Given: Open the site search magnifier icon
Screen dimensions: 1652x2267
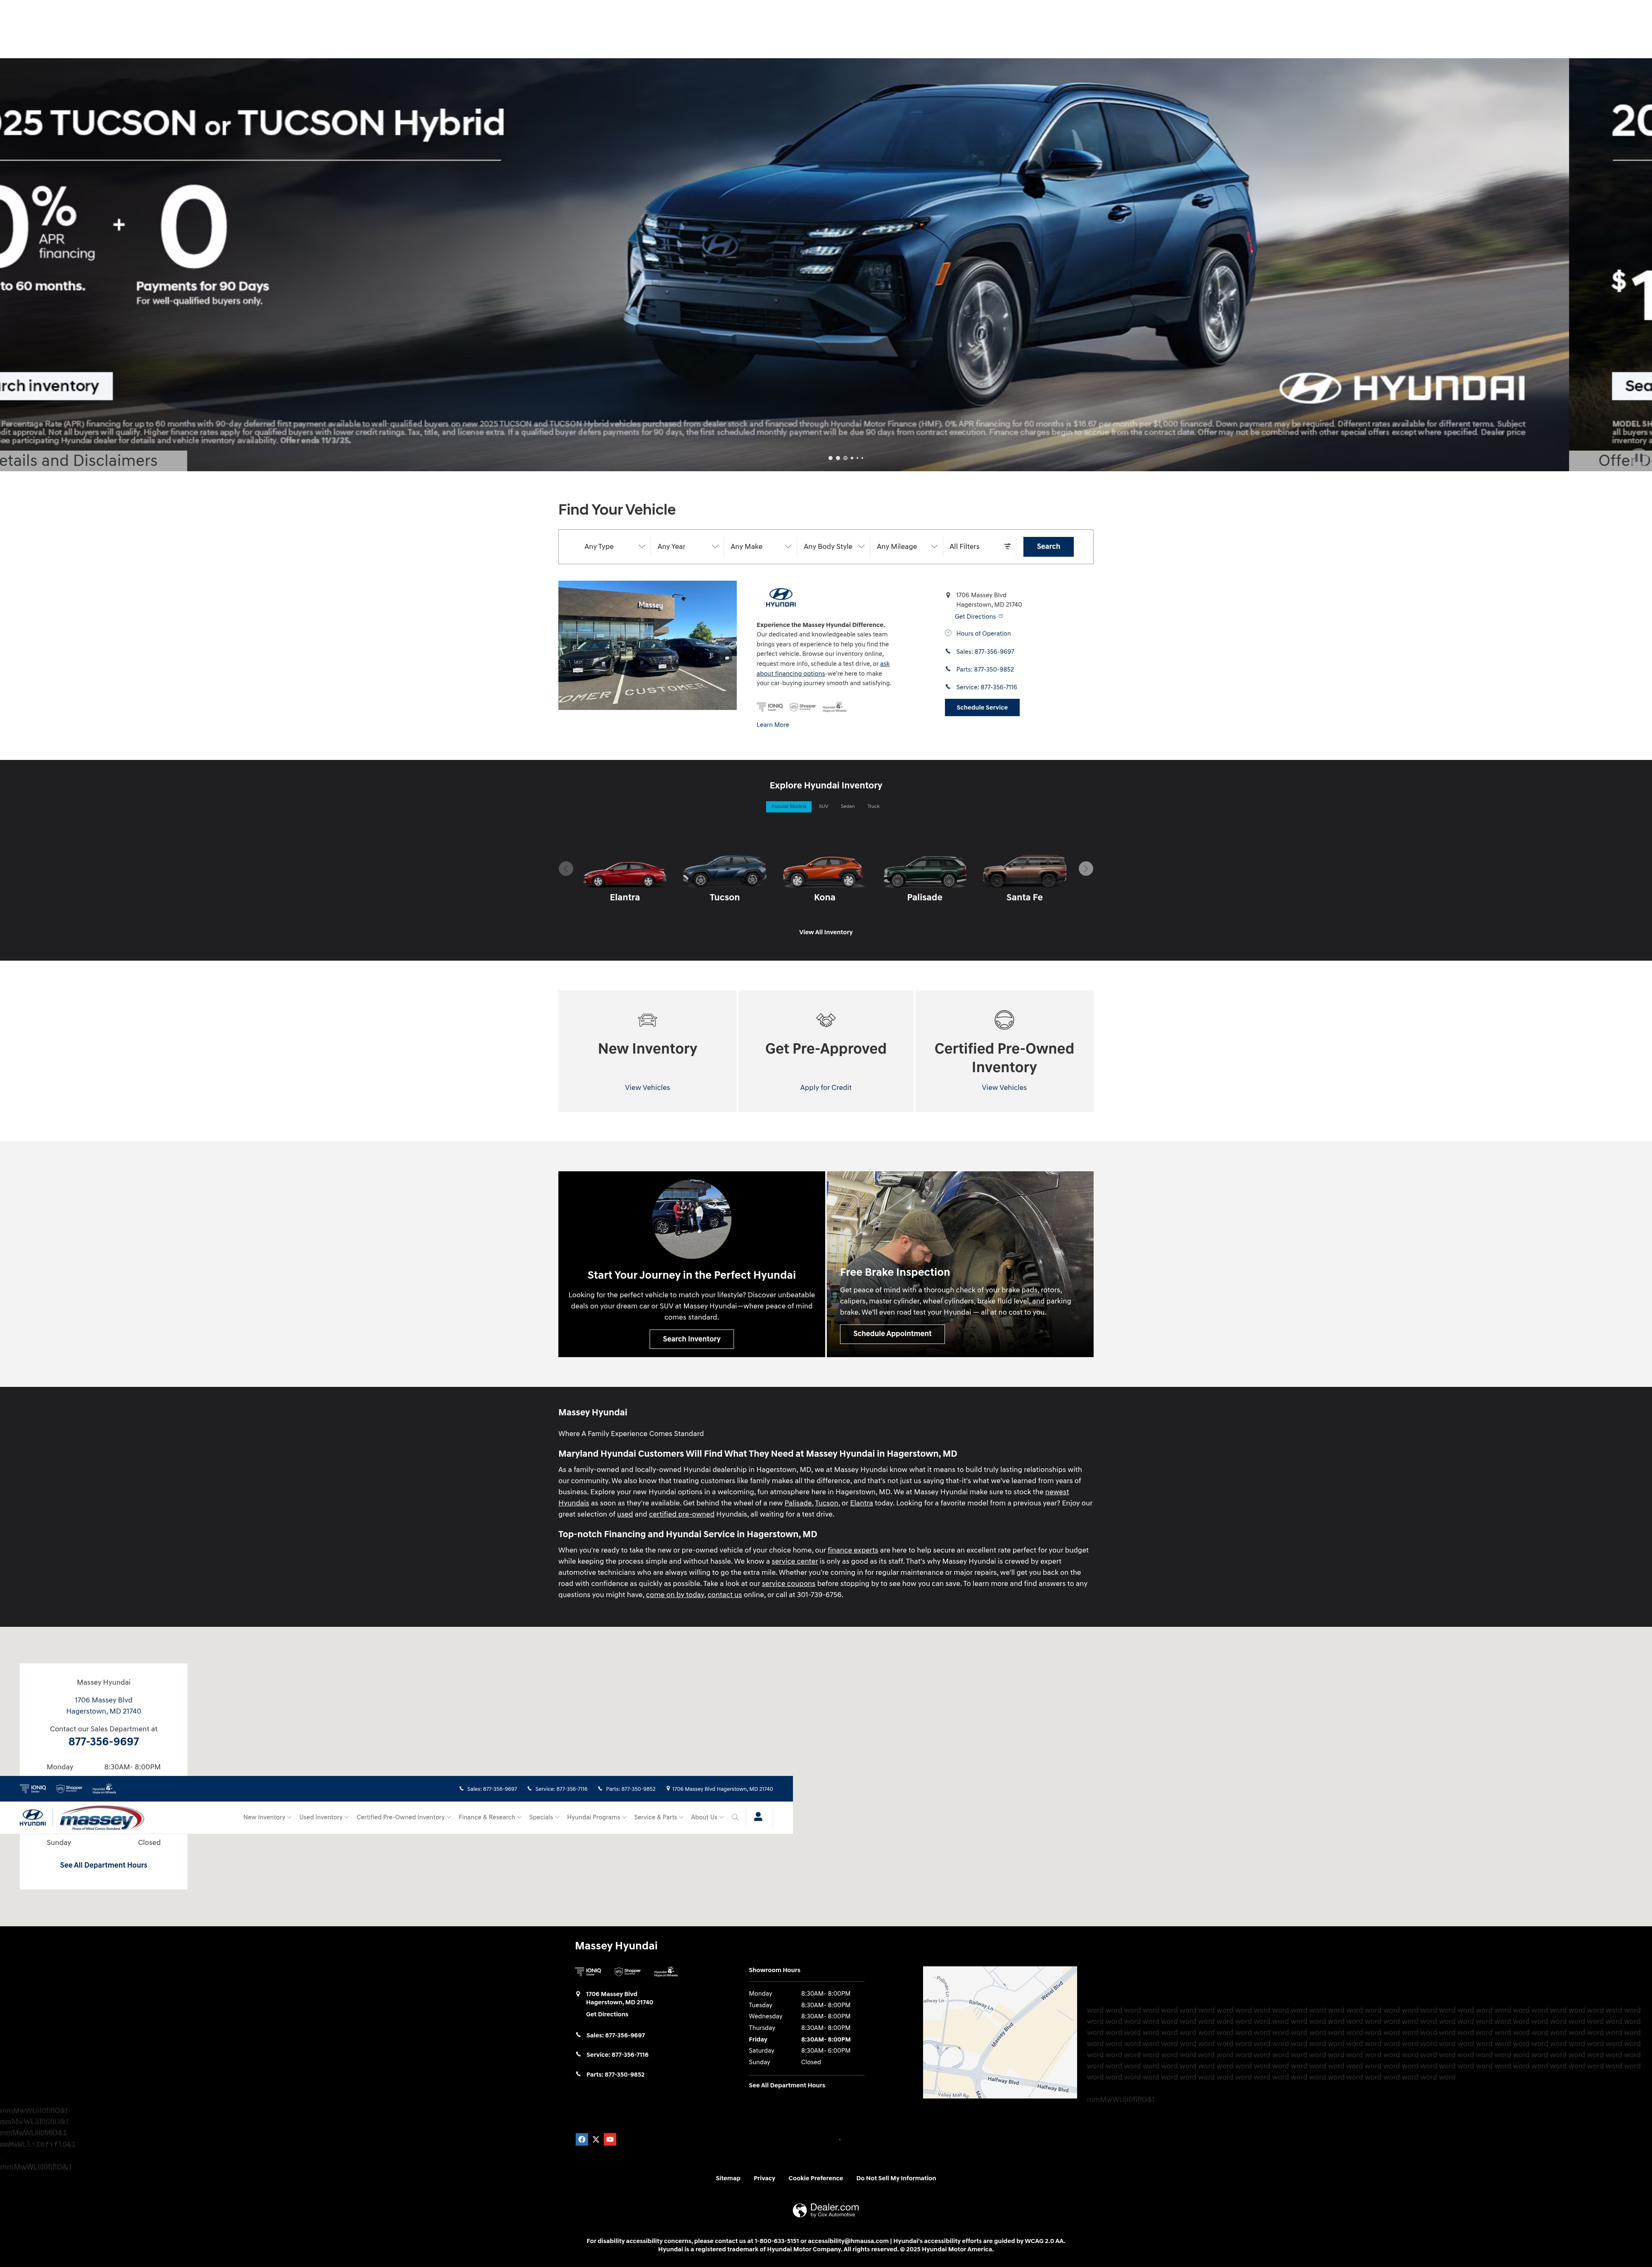Looking at the screenshot, I should click(735, 1817).
